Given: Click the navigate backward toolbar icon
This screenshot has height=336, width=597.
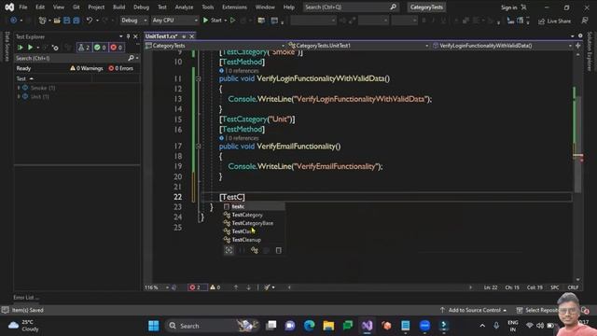Looking at the screenshot, I should coord(13,21).
